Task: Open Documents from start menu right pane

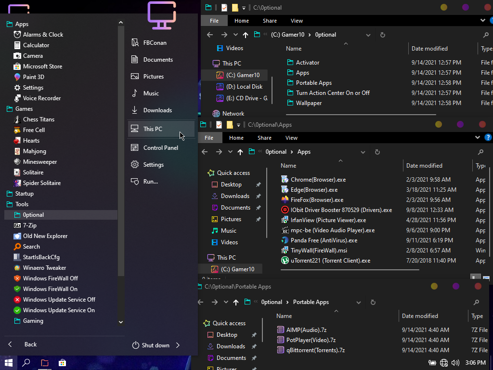Action: [161, 60]
